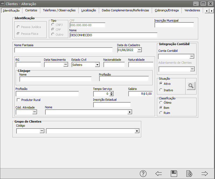
Task: Expand the activity Nome plus button
Action: pyautogui.click(x=130, y=112)
